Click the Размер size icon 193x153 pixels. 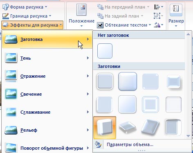tap(176, 15)
